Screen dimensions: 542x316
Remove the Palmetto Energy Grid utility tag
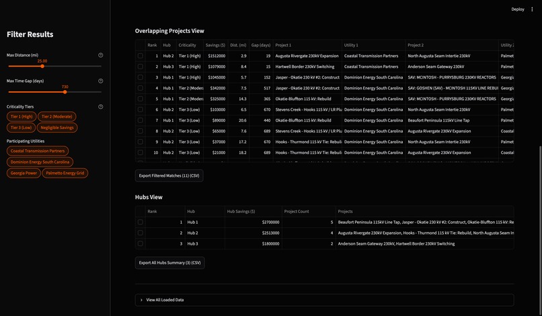(65, 173)
